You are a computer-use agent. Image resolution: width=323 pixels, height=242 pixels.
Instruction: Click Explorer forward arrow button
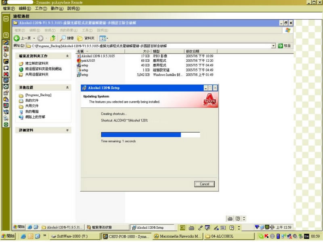pyautogui.click(x=40, y=38)
